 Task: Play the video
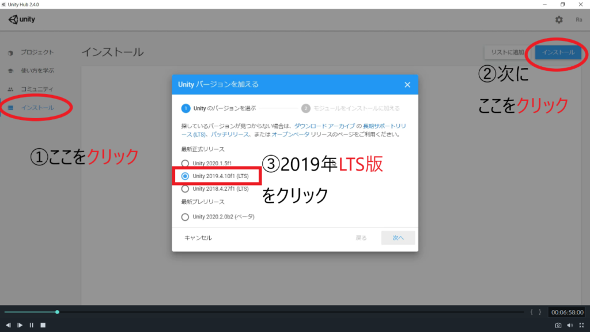[20, 325]
